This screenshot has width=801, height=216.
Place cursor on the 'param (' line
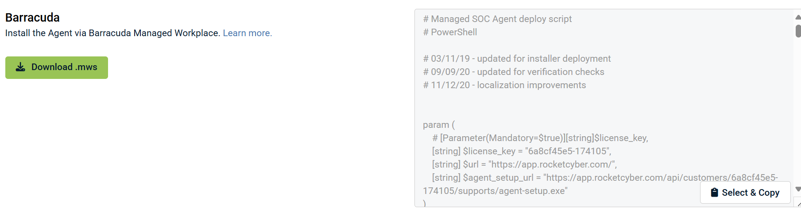click(x=439, y=125)
